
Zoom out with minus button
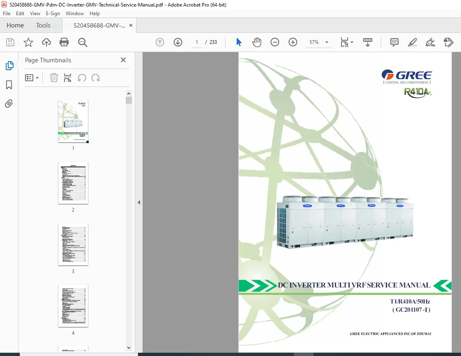(274, 42)
